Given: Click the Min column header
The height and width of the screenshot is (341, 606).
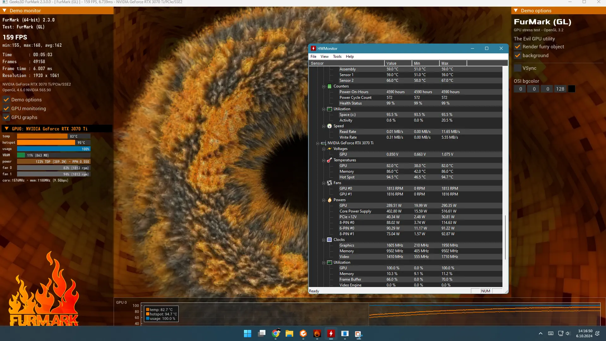Looking at the screenshot, I should click(425, 63).
